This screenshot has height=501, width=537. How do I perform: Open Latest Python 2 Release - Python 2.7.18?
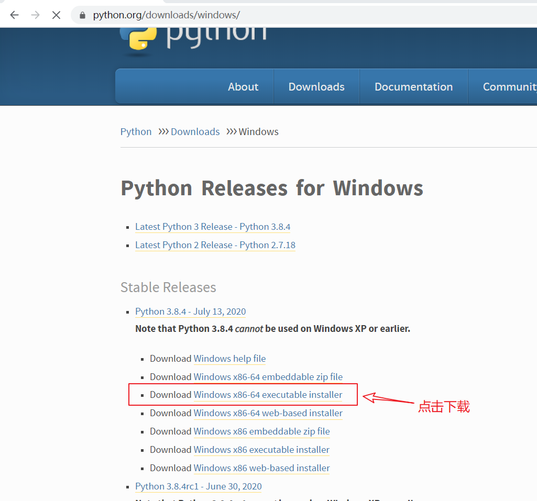pyautogui.click(x=215, y=245)
